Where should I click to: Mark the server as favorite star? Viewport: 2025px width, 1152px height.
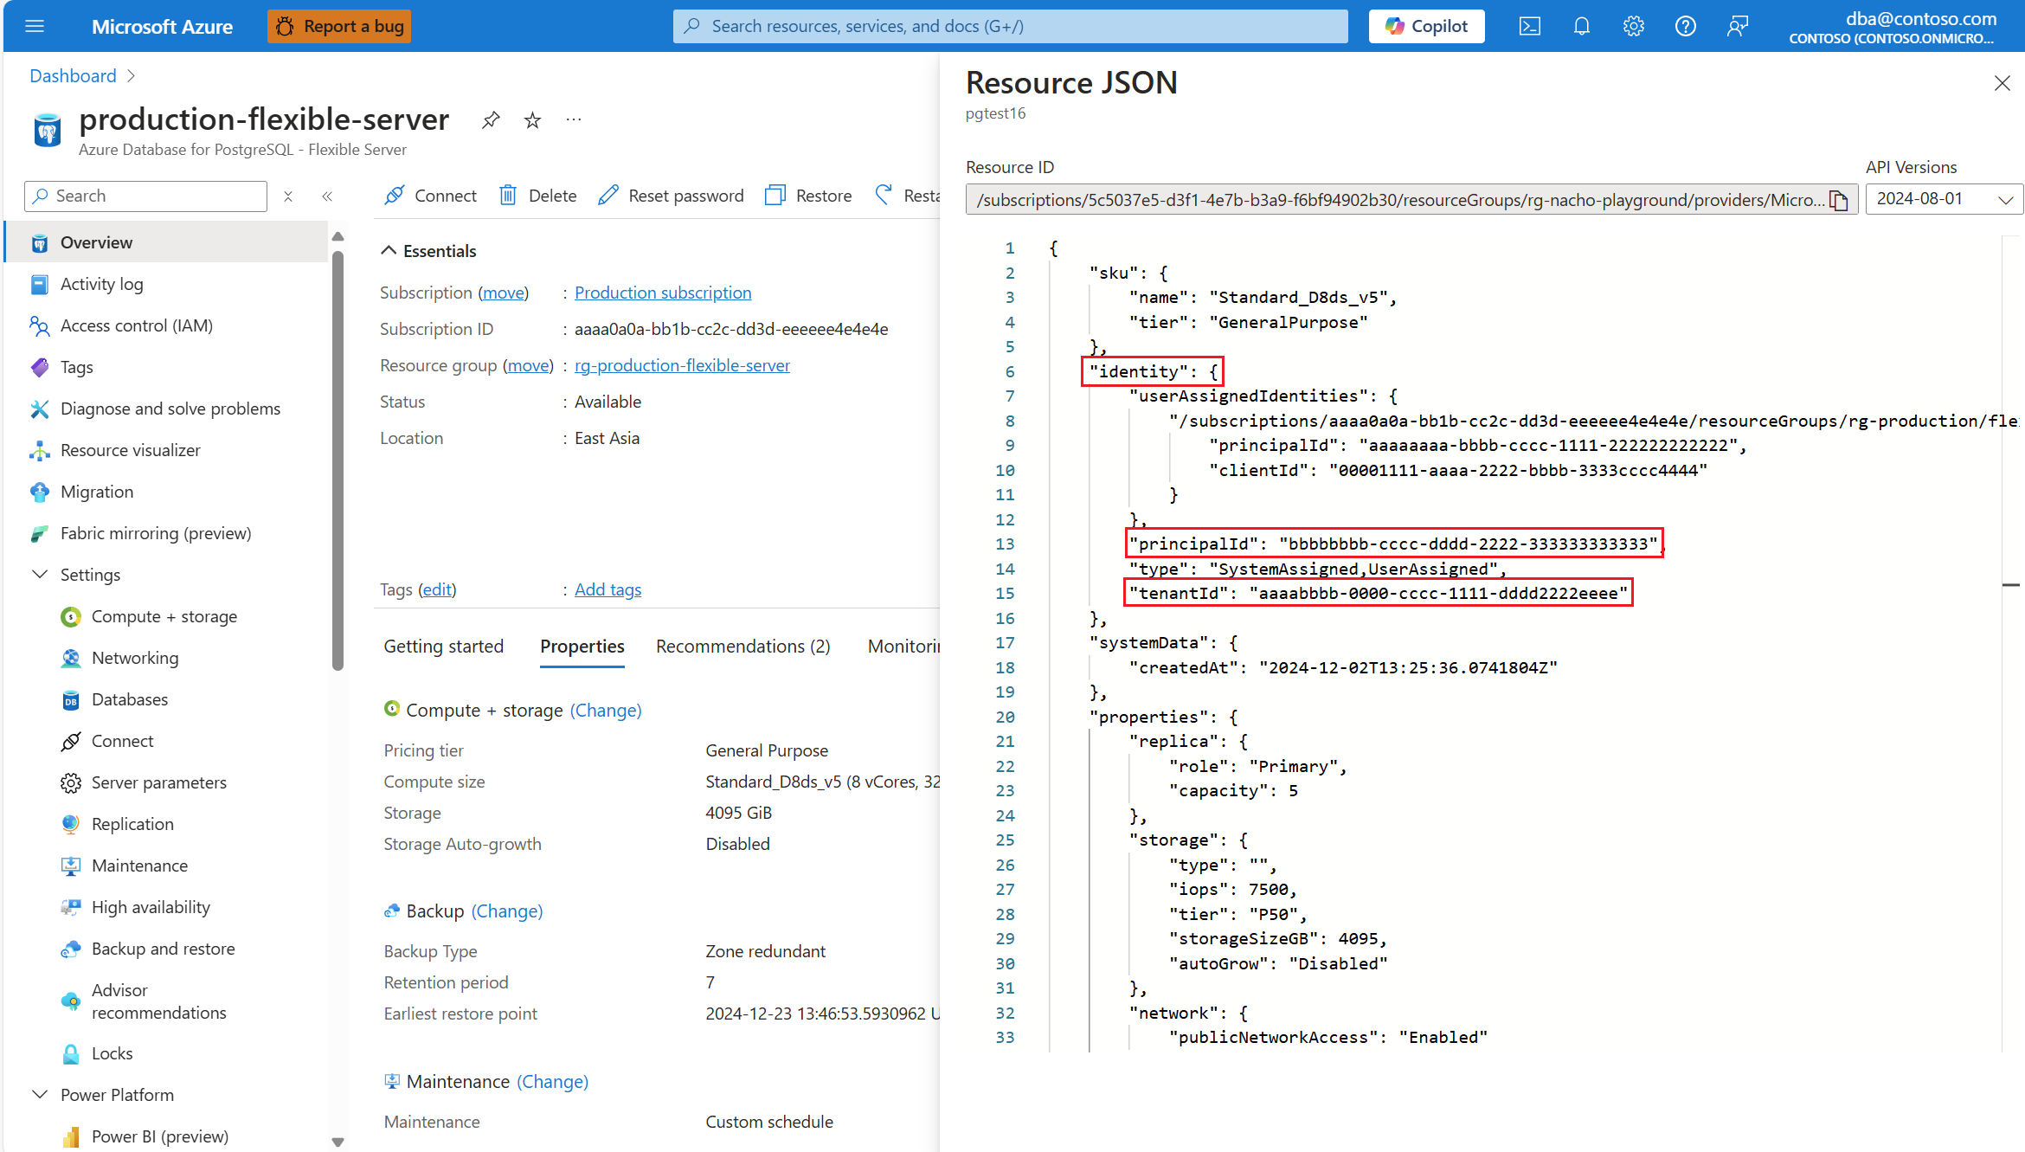click(532, 119)
